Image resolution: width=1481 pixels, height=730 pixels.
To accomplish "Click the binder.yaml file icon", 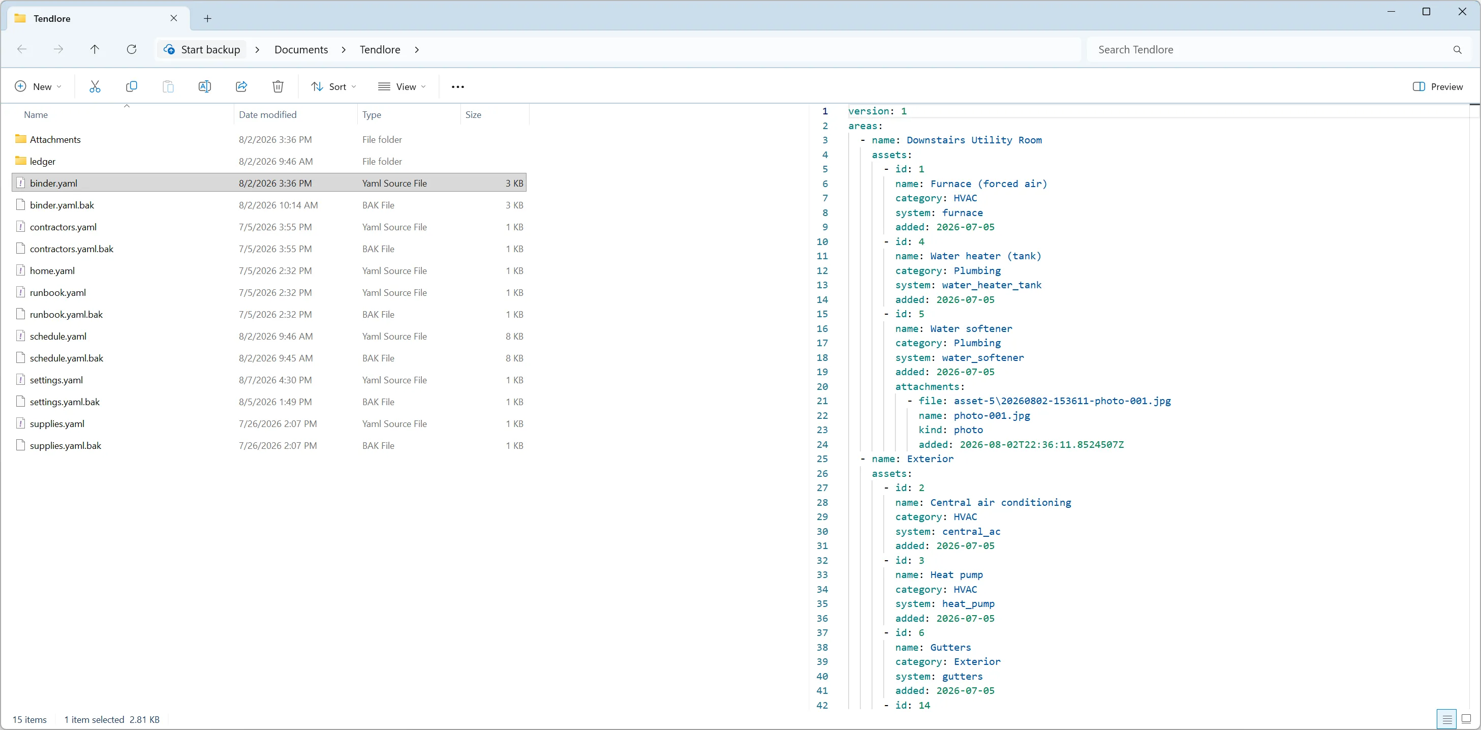I will point(21,183).
